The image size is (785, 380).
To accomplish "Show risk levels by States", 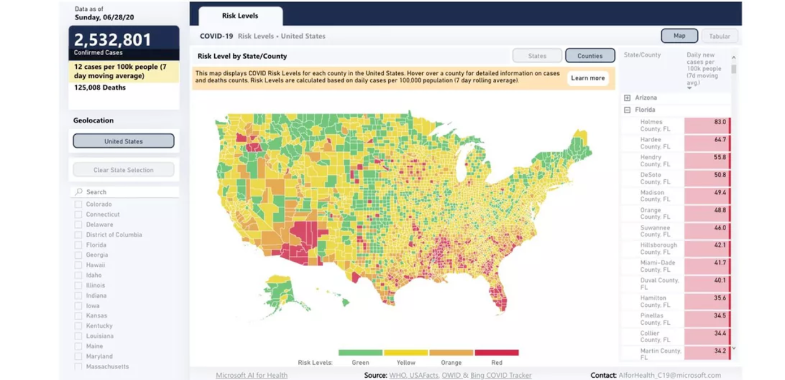I will (537, 56).
